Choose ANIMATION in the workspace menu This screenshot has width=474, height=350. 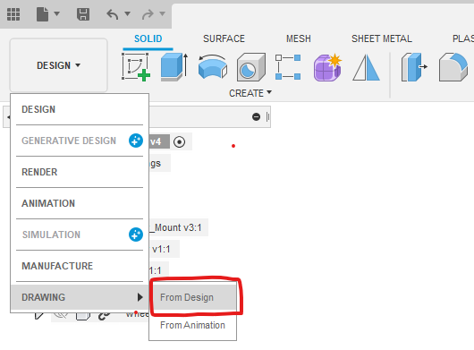pos(80,203)
